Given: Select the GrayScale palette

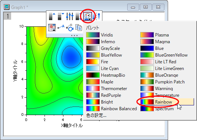Looking at the screenshot, I should click(103, 48).
